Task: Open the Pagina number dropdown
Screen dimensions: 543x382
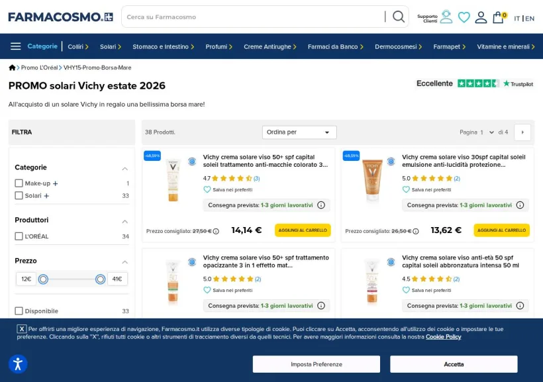Action: click(487, 132)
